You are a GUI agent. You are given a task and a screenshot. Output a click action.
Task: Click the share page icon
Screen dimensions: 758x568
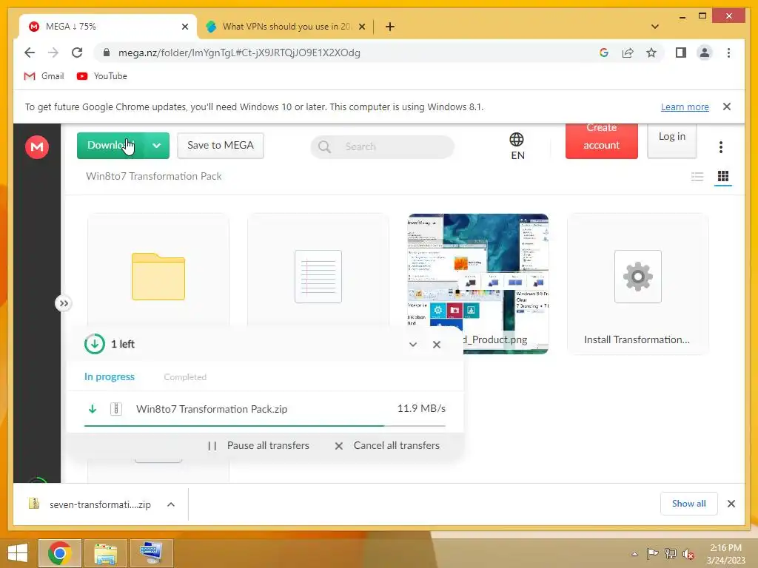tap(628, 53)
